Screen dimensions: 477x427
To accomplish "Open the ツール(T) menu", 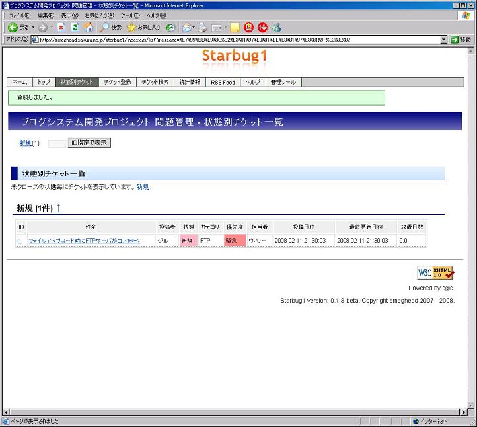I will pos(130,15).
